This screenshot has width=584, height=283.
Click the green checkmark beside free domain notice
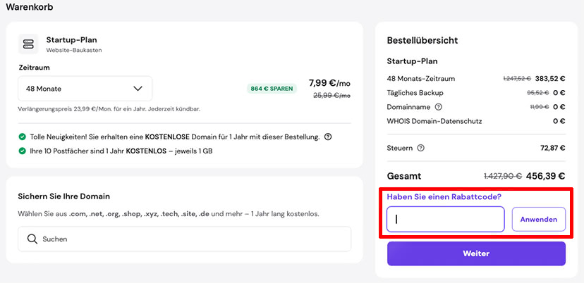[23, 137]
